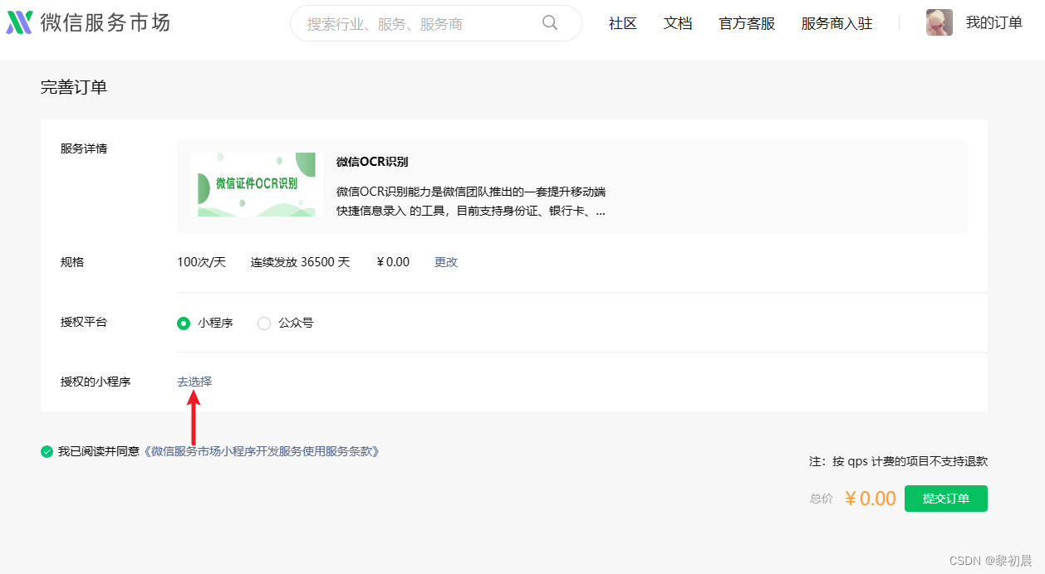Click the 注:按 qps 计费的项目不支持退款 note
Viewport: 1045px width, 574px height.
point(899,461)
